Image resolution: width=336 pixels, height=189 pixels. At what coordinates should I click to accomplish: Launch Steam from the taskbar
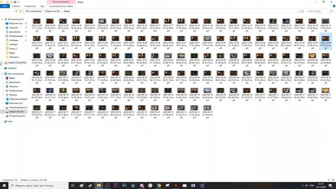click(90, 185)
